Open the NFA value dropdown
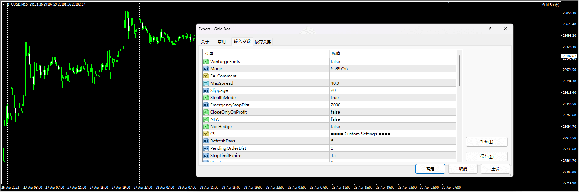 [x=392, y=119]
